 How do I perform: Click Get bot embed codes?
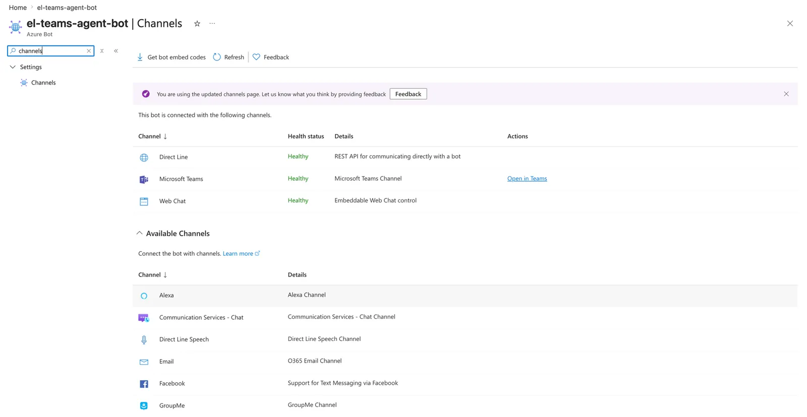pos(171,57)
